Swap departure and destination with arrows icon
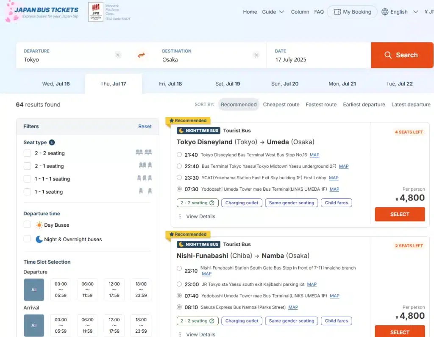The image size is (434, 337). click(x=141, y=55)
